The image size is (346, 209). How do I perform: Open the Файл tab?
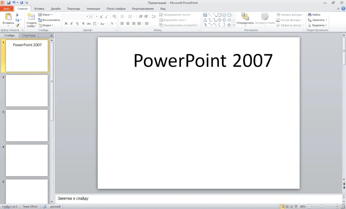click(x=7, y=9)
